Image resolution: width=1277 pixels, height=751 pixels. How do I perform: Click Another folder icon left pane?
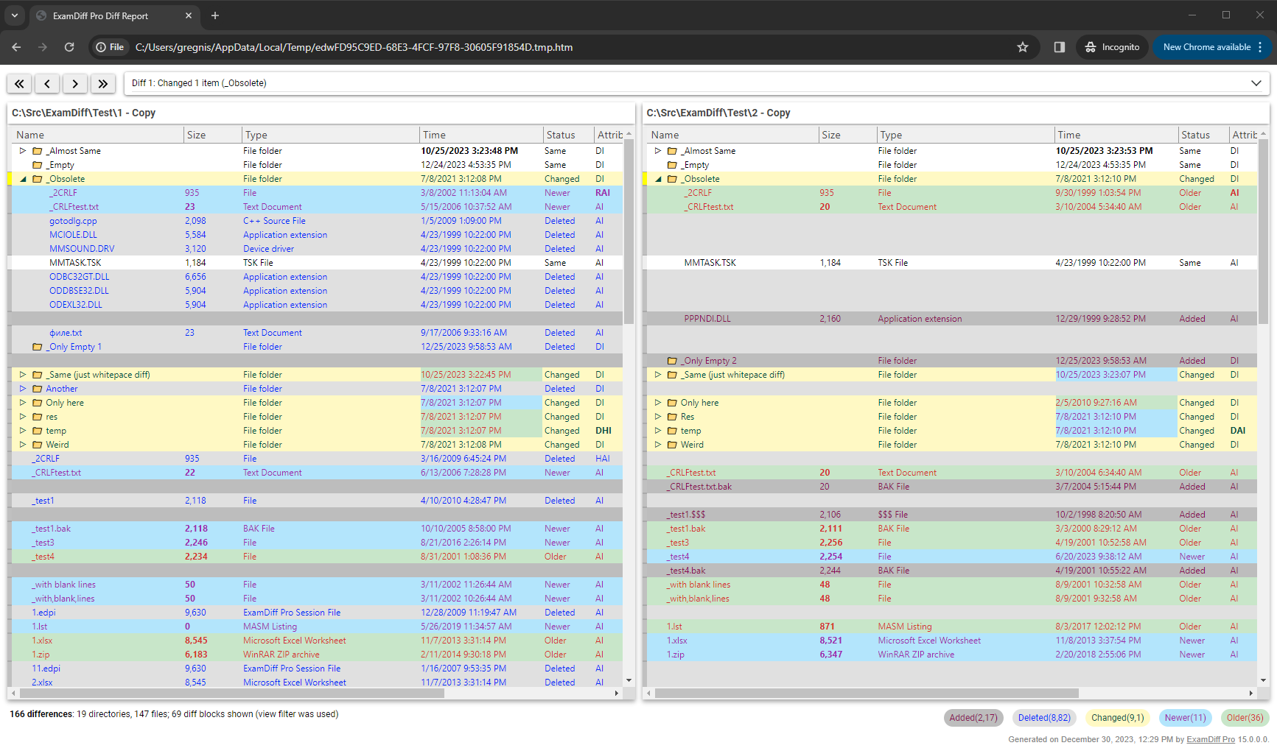click(37, 389)
